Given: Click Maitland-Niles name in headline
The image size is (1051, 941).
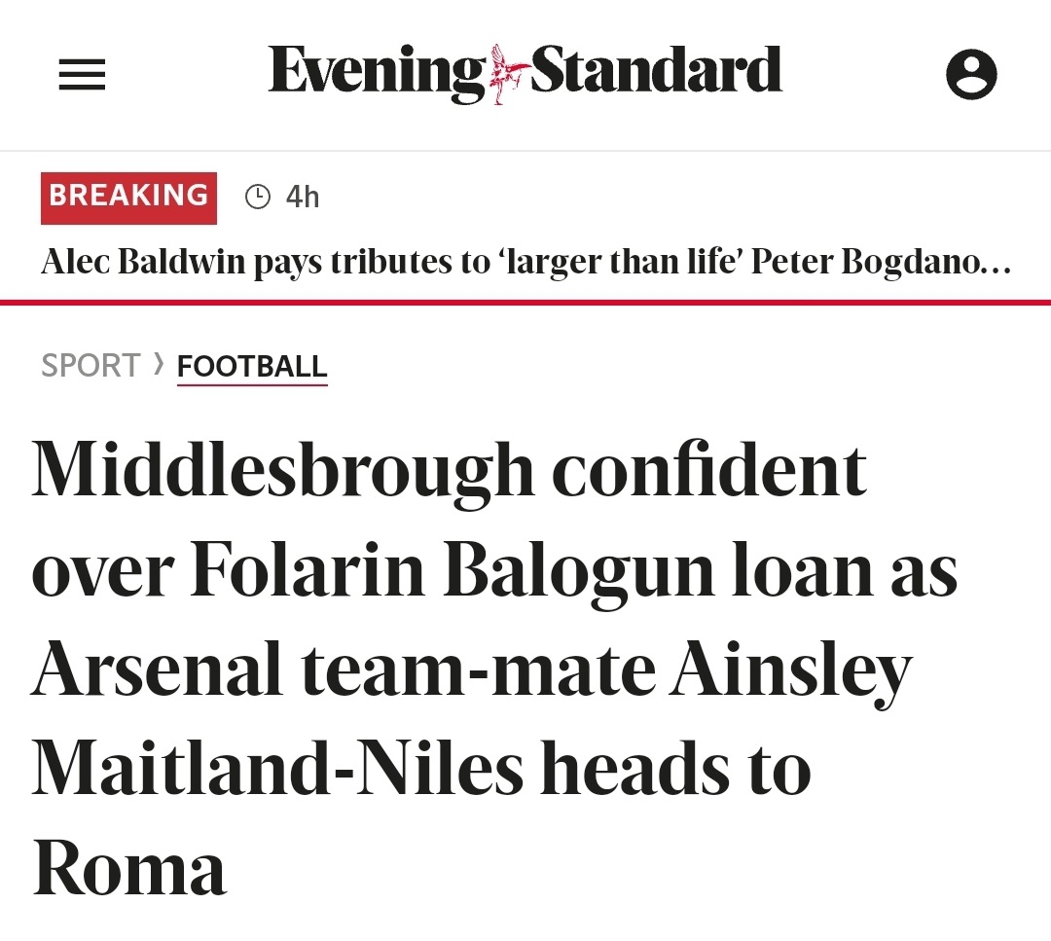Looking at the screenshot, I should click(x=277, y=768).
